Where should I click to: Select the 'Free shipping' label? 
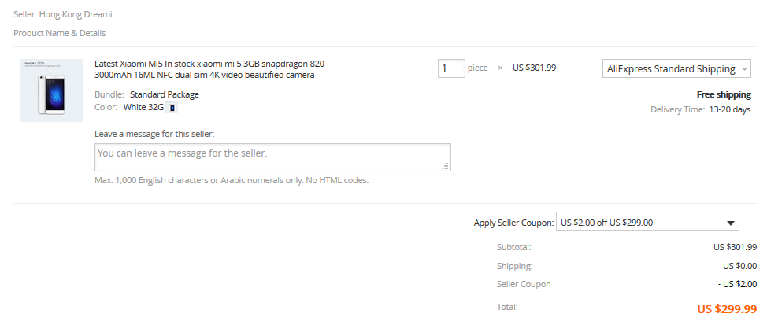tap(724, 95)
